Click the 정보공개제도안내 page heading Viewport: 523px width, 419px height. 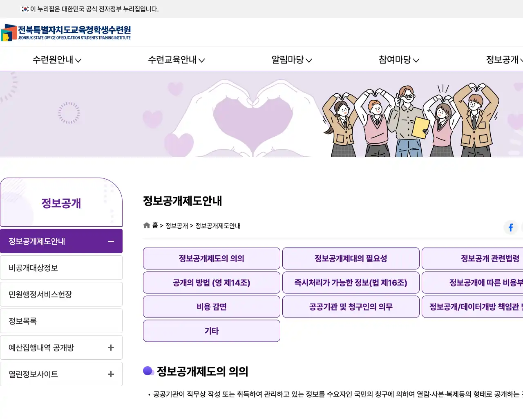(182, 201)
